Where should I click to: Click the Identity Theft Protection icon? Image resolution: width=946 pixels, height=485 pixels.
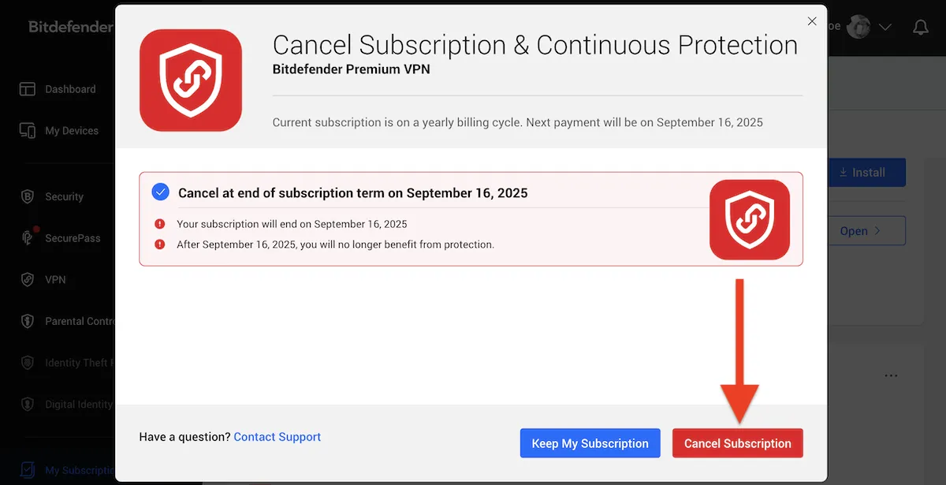pyautogui.click(x=28, y=364)
